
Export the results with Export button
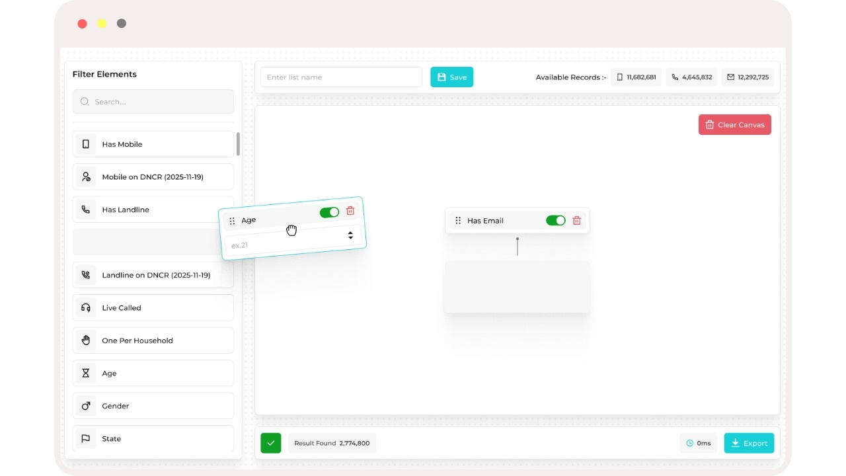pyautogui.click(x=749, y=443)
